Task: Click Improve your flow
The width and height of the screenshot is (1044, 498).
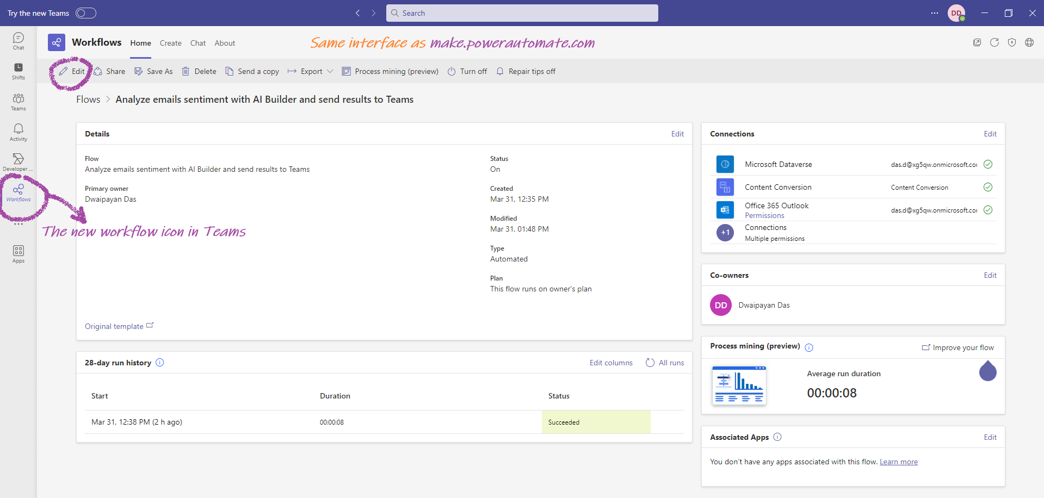Action: [957, 347]
